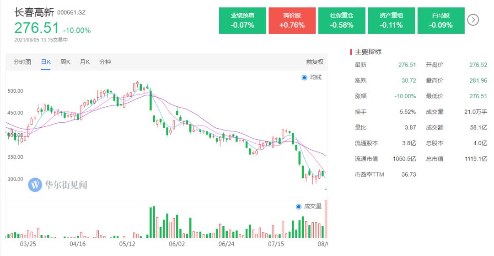
Task: Click the 05/12 date marker on axis
Action: coord(127,244)
